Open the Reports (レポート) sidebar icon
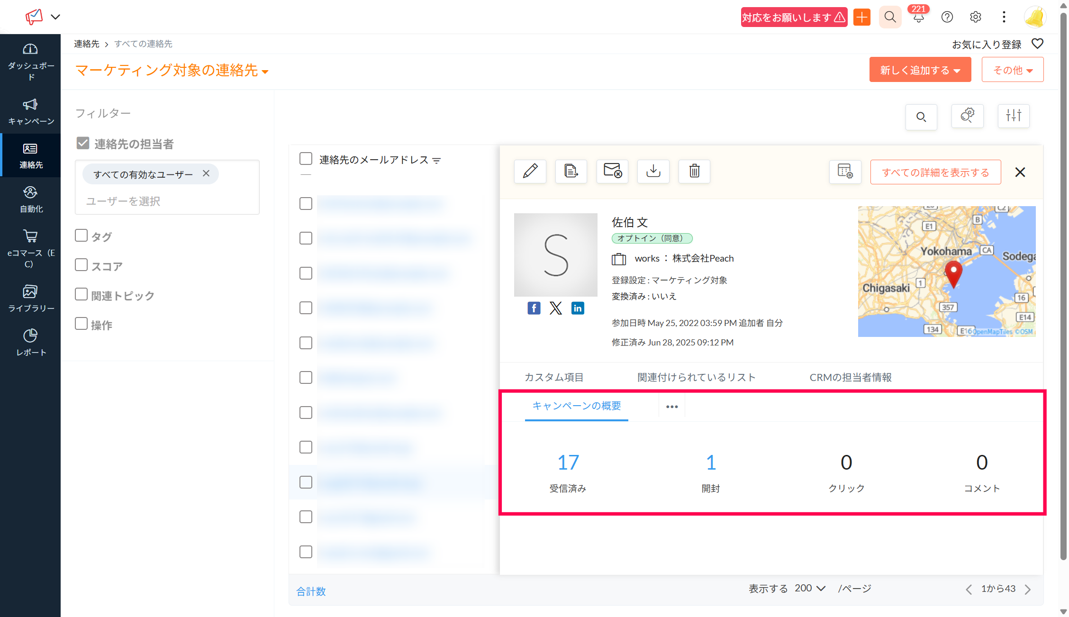The image size is (1069, 617). [31, 343]
